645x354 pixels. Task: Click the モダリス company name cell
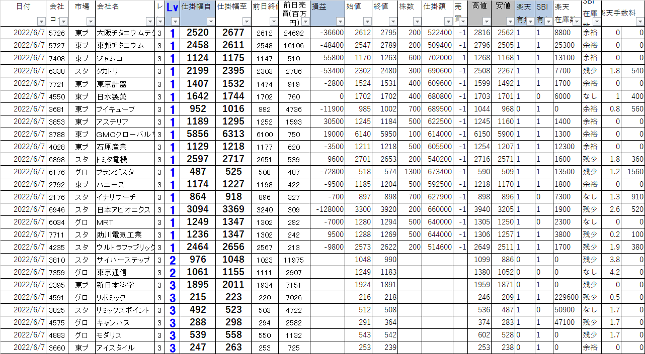pos(125,335)
